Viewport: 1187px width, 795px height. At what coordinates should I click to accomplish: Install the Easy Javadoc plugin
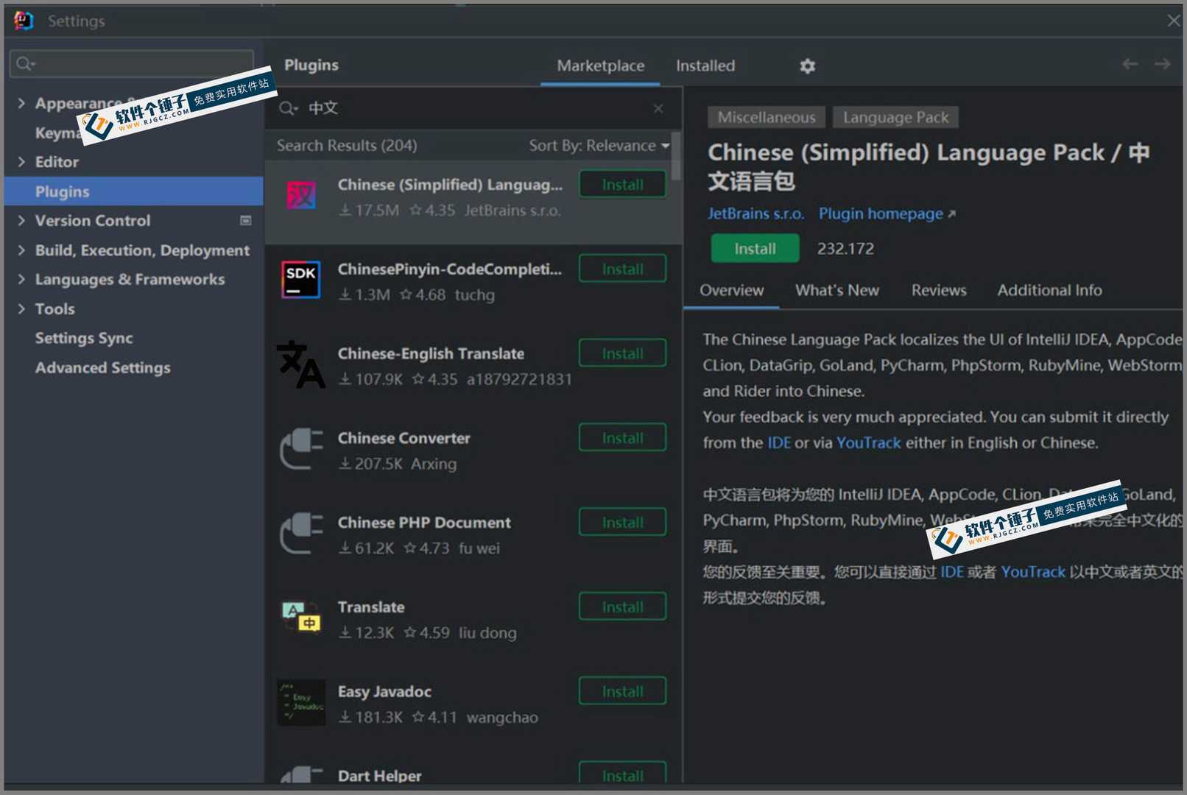(622, 691)
